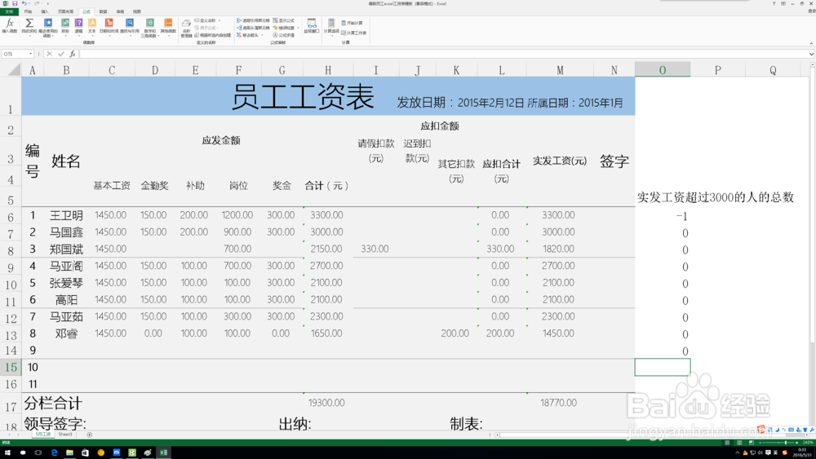This screenshot has height=459, width=816.
Task: Click the Save icon in quick access toolbar
Action: [15, 3]
